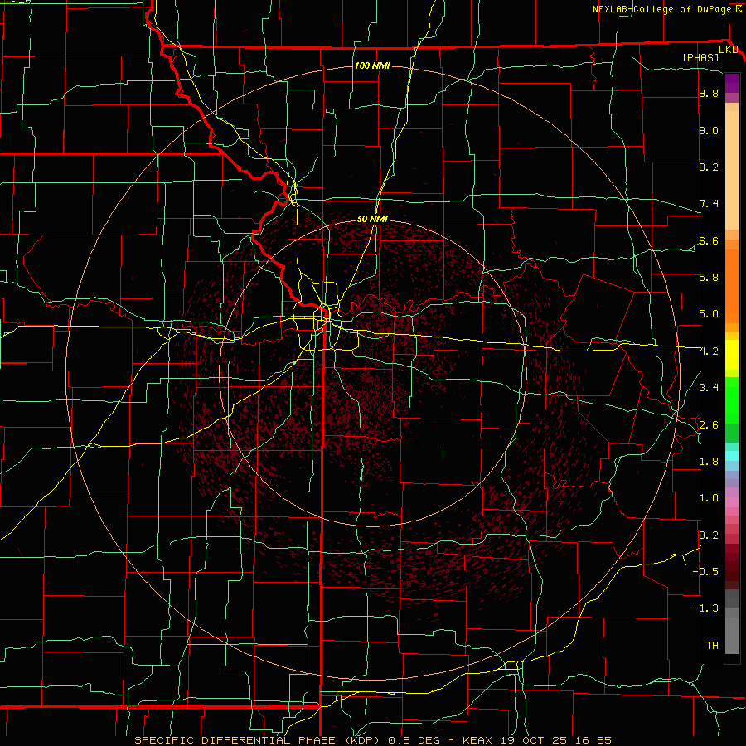Click the 5.0 value on the color scale
Viewport: 746px width, 746px height.
pyautogui.click(x=709, y=314)
